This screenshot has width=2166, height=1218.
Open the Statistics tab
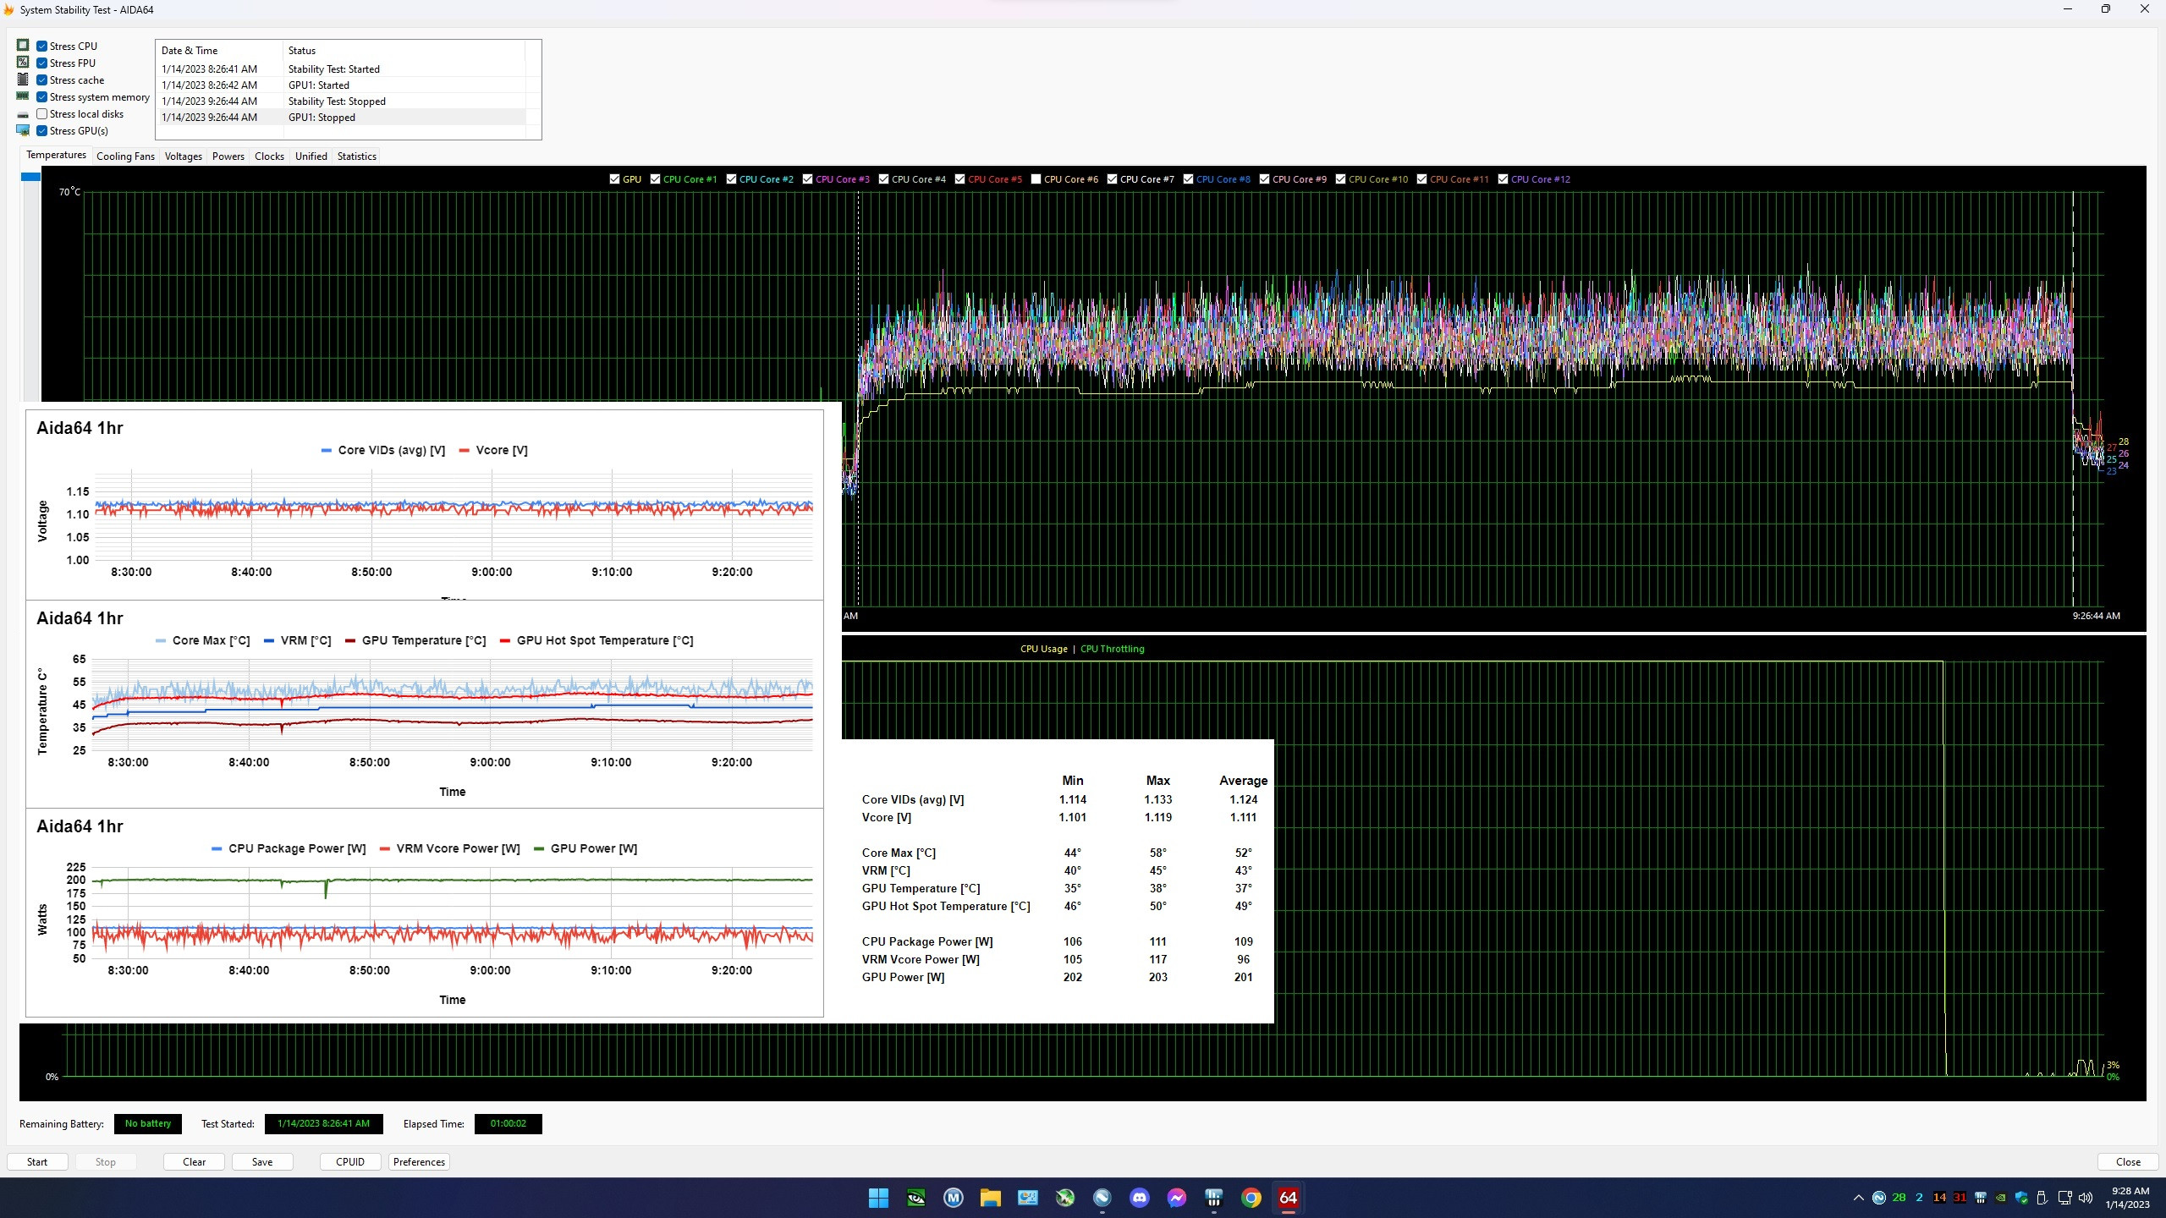[x=356, y=156]
